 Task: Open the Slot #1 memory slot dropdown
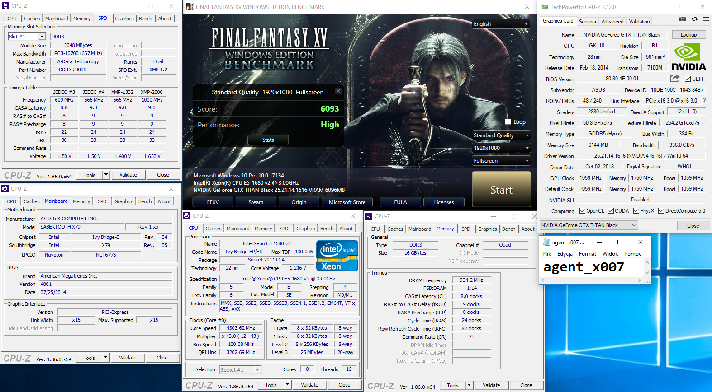point(27,37)
